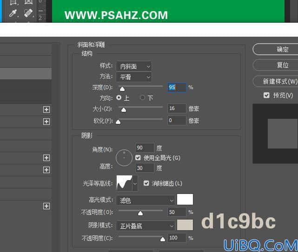Click the 阴影 group label

click(x=87, y=136)
